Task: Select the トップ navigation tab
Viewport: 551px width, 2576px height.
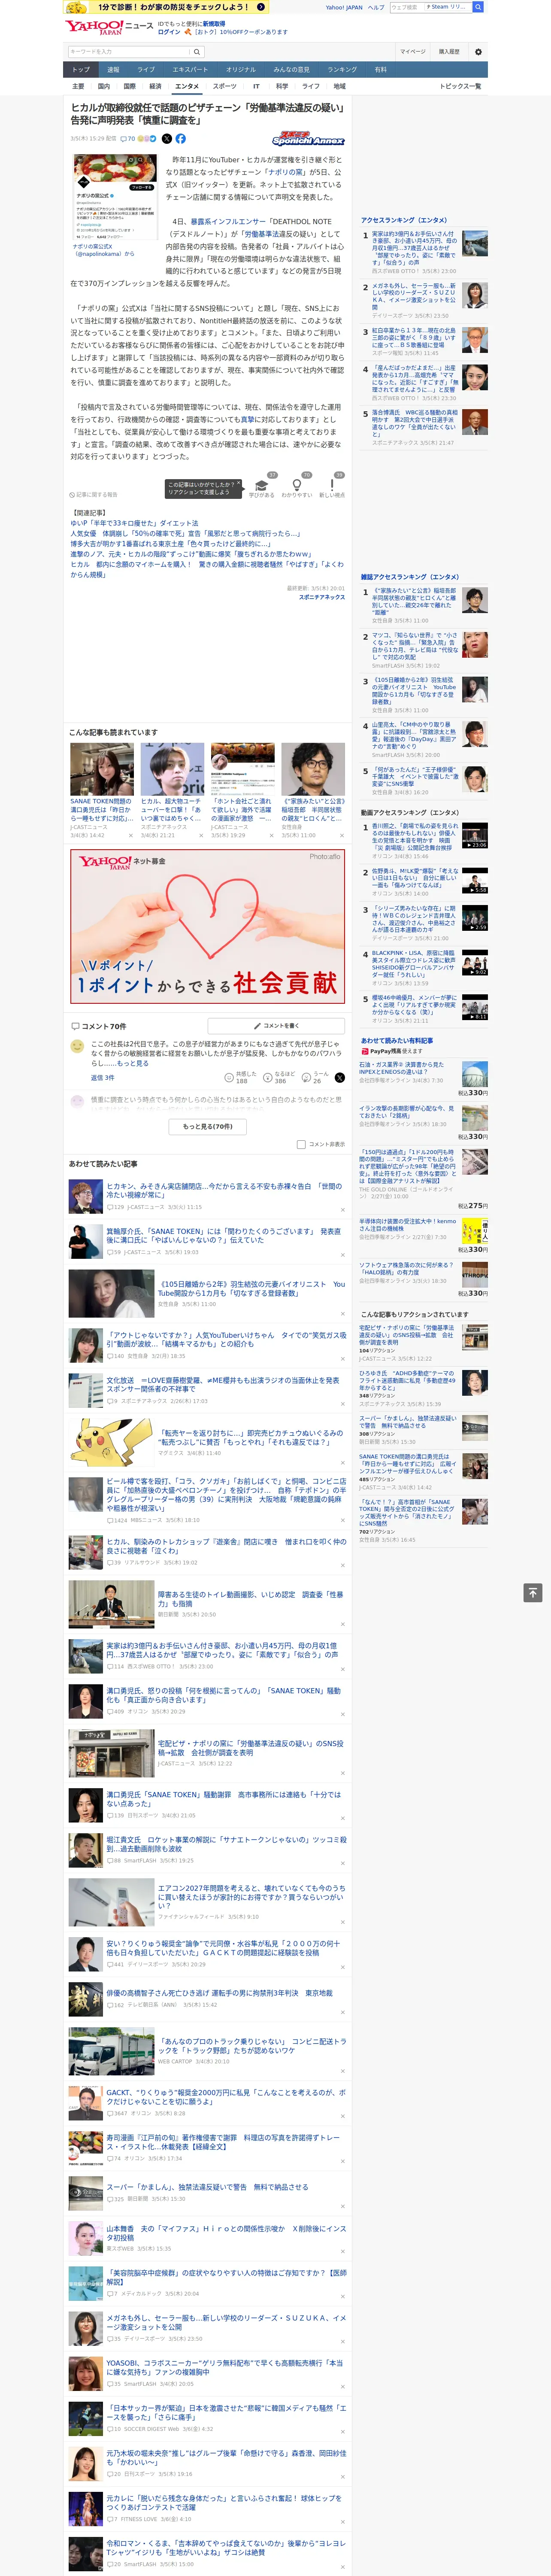Action: click(81, 69)
